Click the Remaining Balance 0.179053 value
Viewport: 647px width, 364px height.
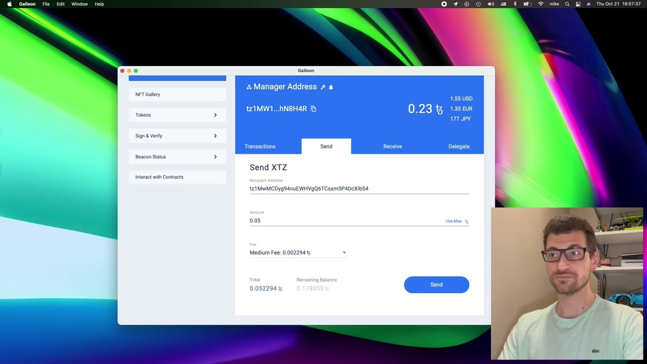point(313,289)
